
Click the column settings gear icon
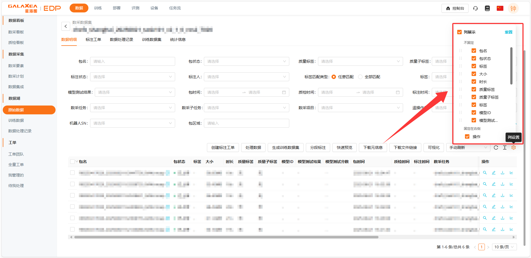click(x=513, y=148)
